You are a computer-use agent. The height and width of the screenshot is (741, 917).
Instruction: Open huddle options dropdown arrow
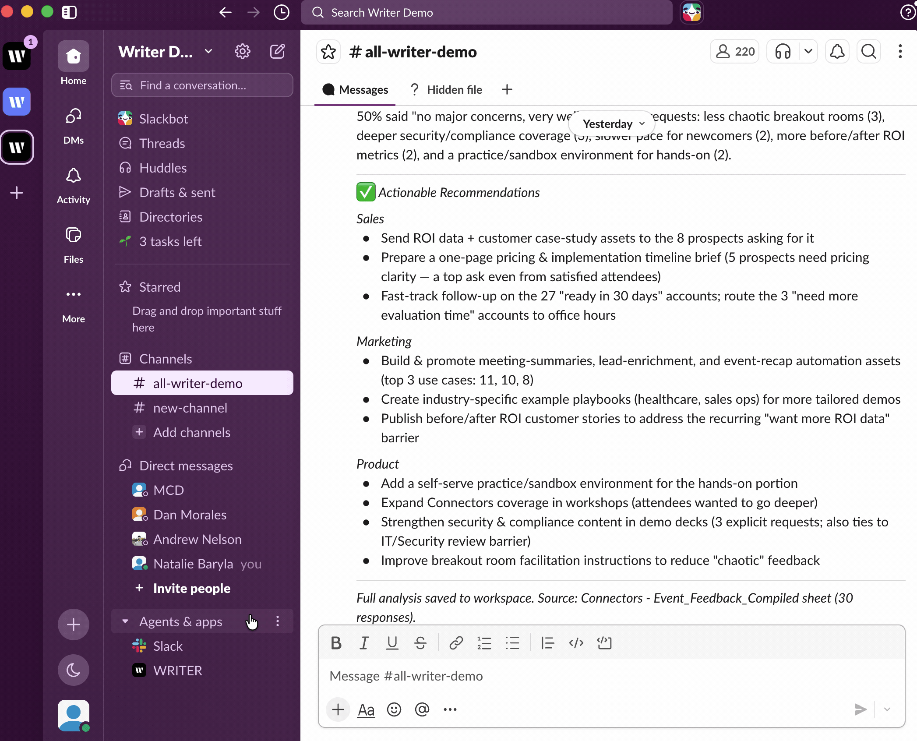pyautogui.click(x=808, y=52)
